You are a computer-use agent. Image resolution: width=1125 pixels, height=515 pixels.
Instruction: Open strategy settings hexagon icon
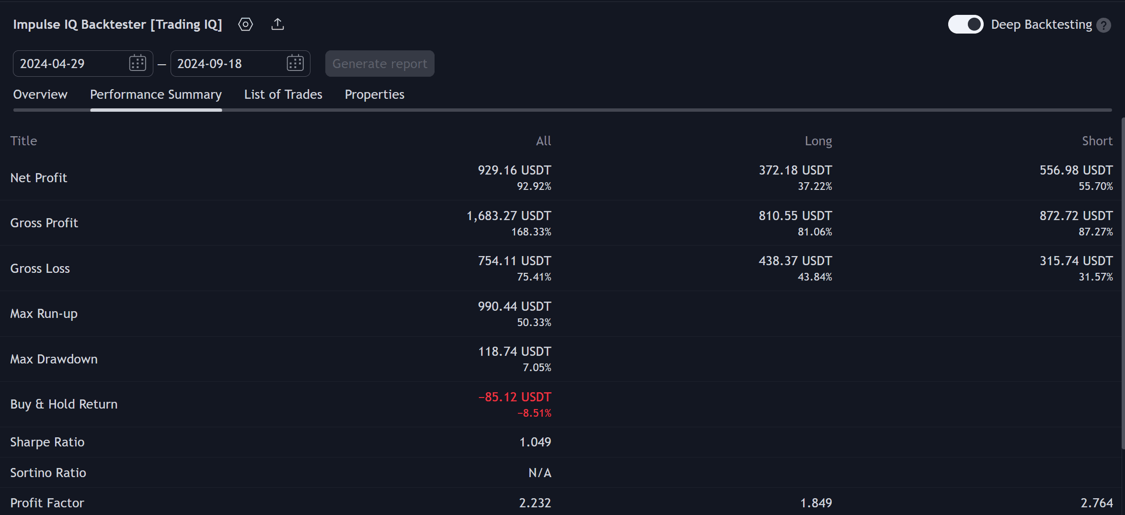coord(245,24)
